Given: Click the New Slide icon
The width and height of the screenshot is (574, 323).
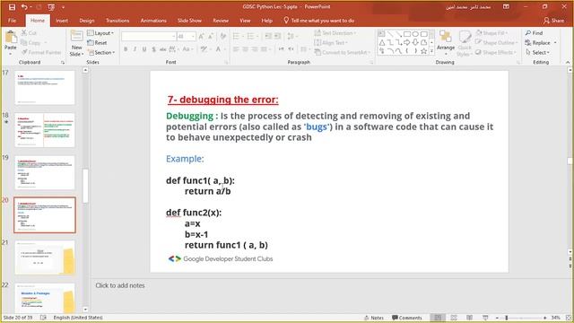Looking at the screenshot, I should coord(76,37).
